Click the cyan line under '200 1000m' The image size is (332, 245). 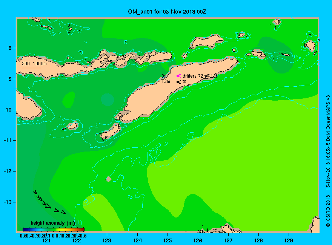(31, 68)
